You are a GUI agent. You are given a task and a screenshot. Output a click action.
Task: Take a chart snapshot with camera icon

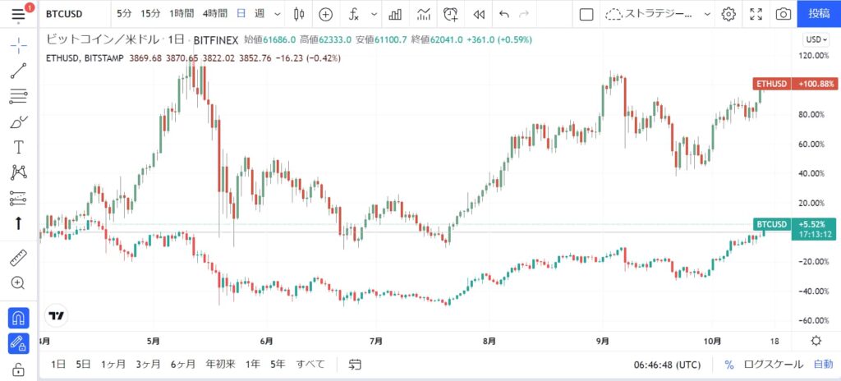pos(784,14)
